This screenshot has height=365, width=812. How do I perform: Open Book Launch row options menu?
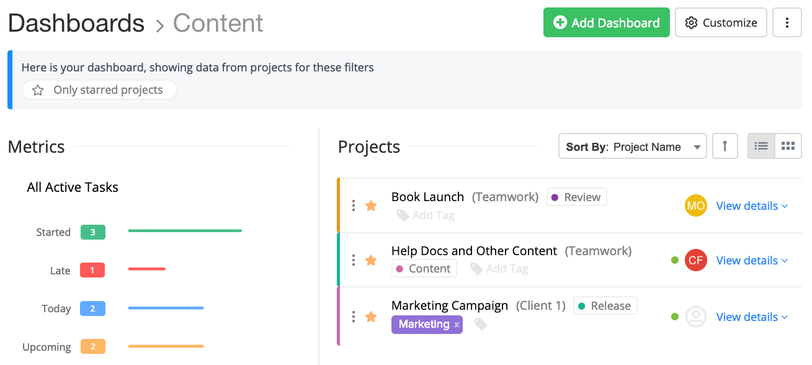[x=354, y=205]
